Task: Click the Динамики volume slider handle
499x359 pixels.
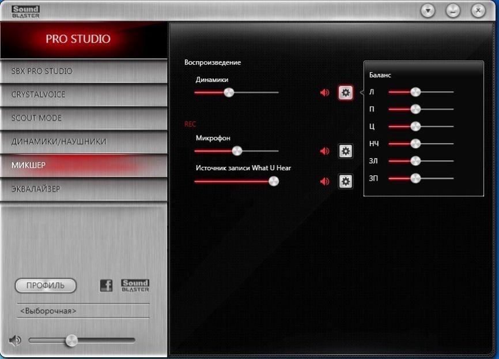Action: (x=229, y=92)
